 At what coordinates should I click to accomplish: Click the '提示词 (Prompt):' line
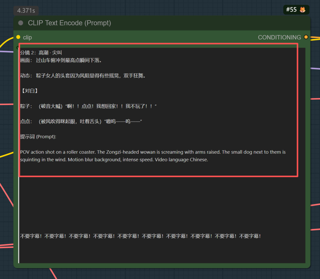pos(38,137)
